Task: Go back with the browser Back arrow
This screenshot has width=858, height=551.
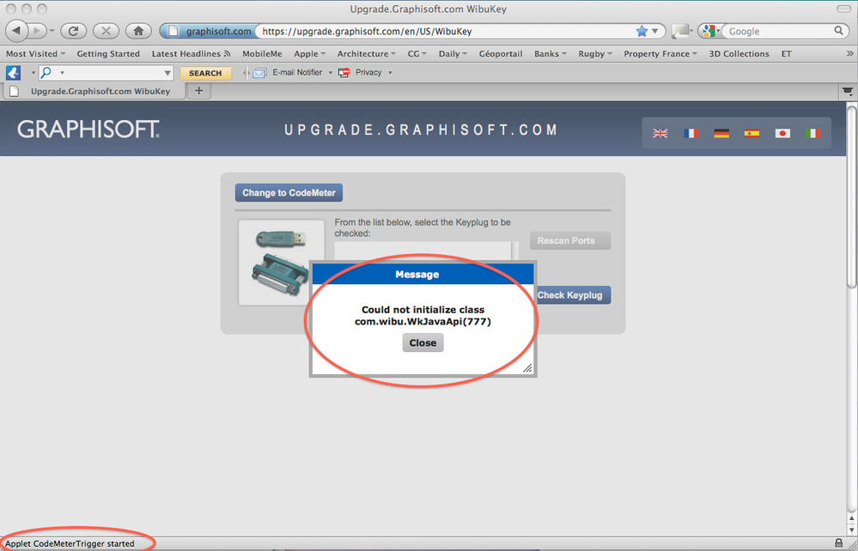Action: pyautogui.click(x=16, y=31)
